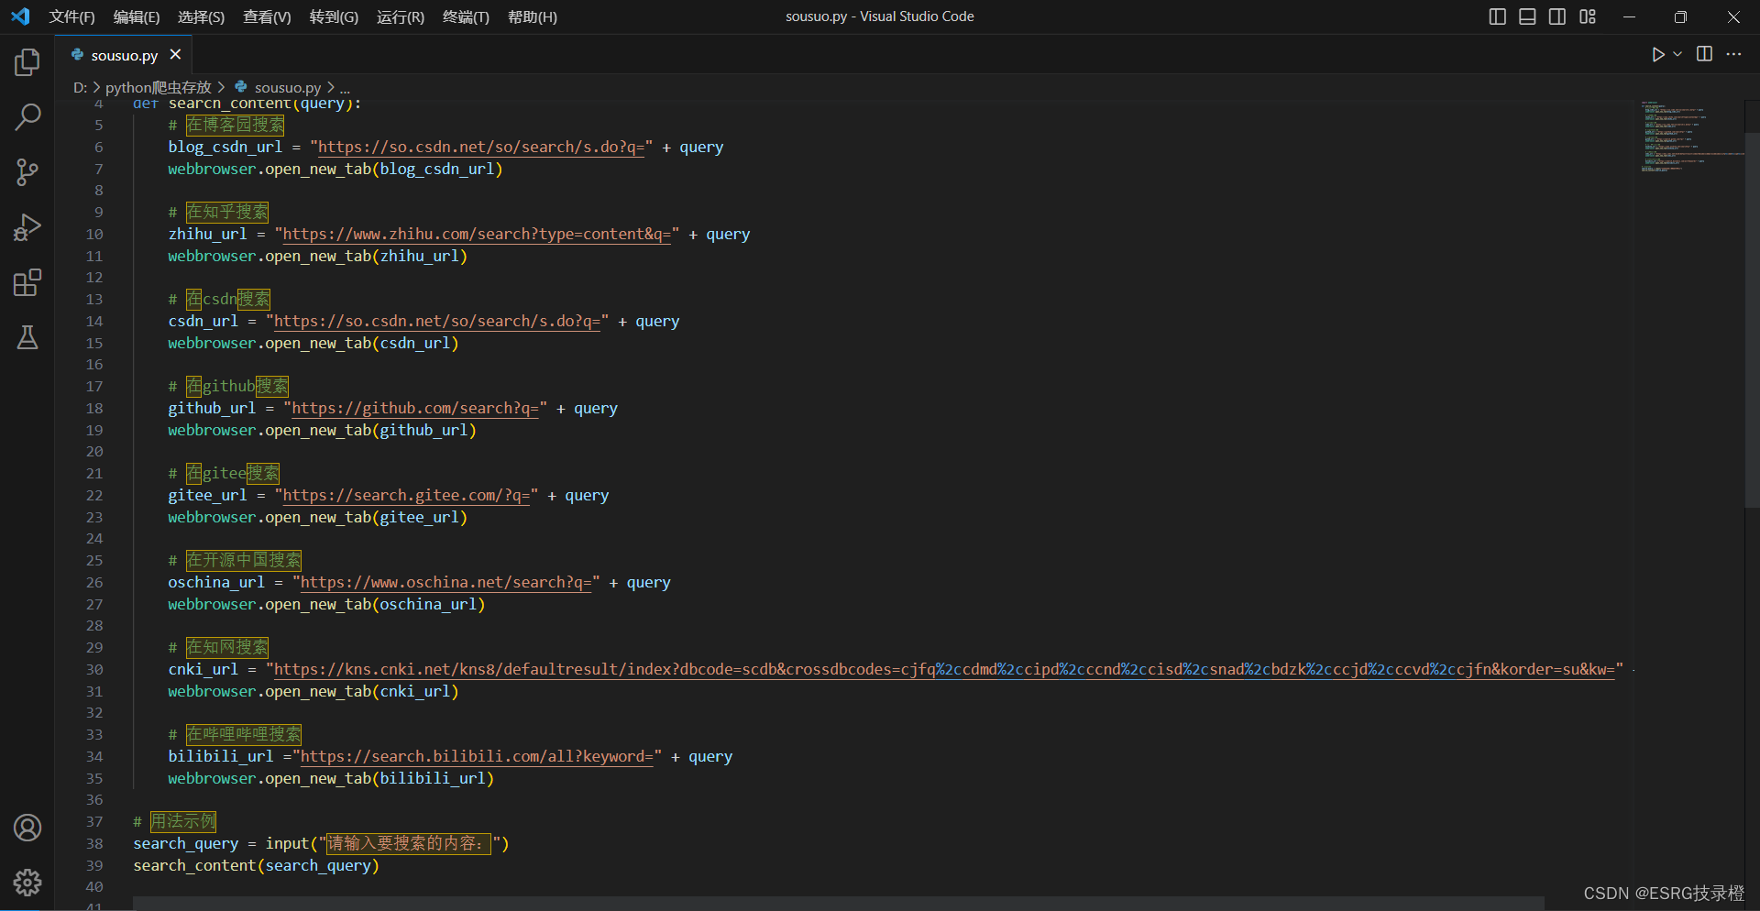Open Customize Layout icon
Viewport: 1760px width, 911px height.
1588,16
